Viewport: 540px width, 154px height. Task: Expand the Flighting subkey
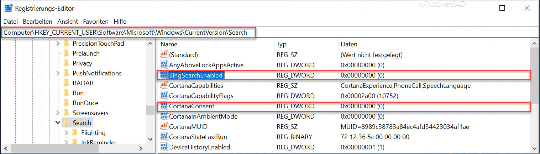[x=66, y=133]
